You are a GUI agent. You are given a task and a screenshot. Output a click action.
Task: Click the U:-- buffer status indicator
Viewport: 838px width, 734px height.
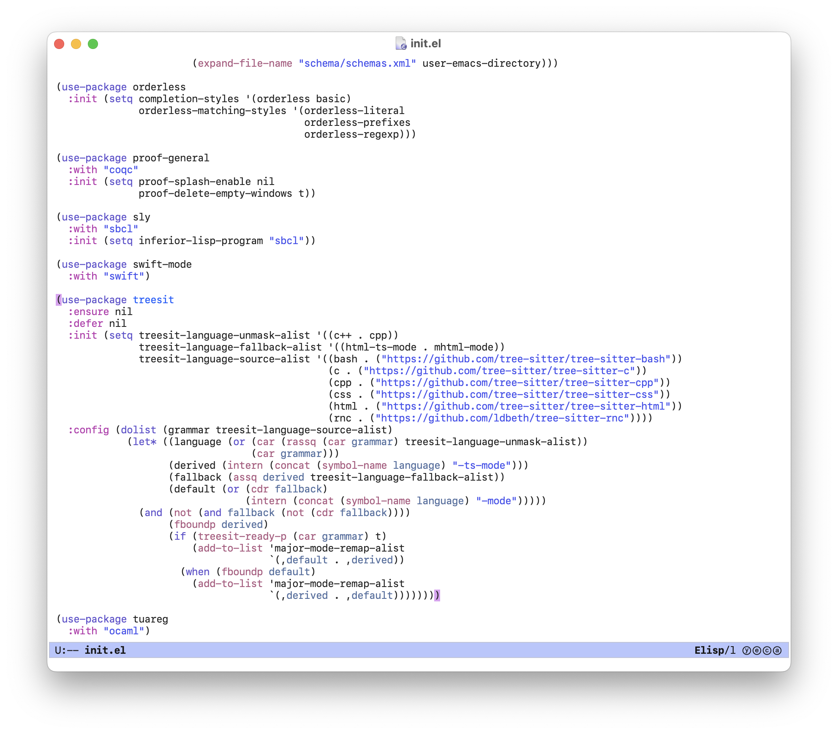tap(66, 650)
